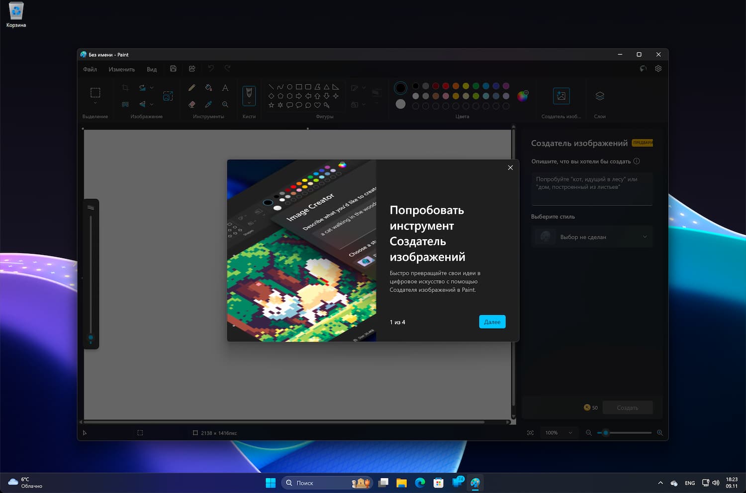
Task: Click the Далее button in dialog
Action: 492,322
